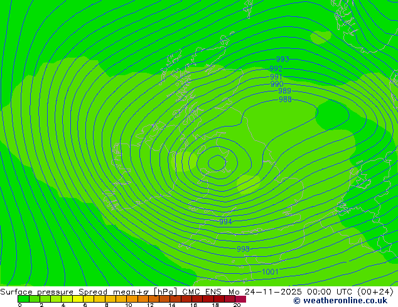Click the '(00+24)' forecast offset text
The image size is (398, 307).
375,292
